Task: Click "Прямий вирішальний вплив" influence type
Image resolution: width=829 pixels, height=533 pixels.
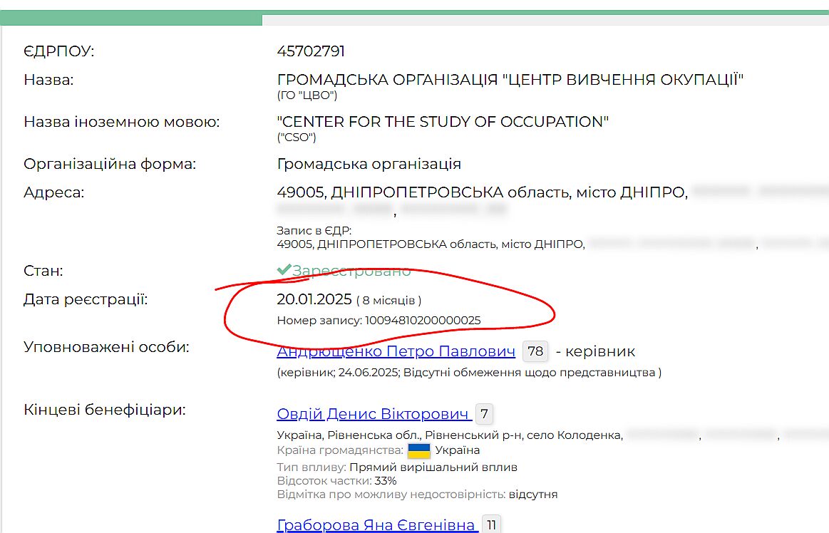Action: pyautogui.click(x=433, y=467)
